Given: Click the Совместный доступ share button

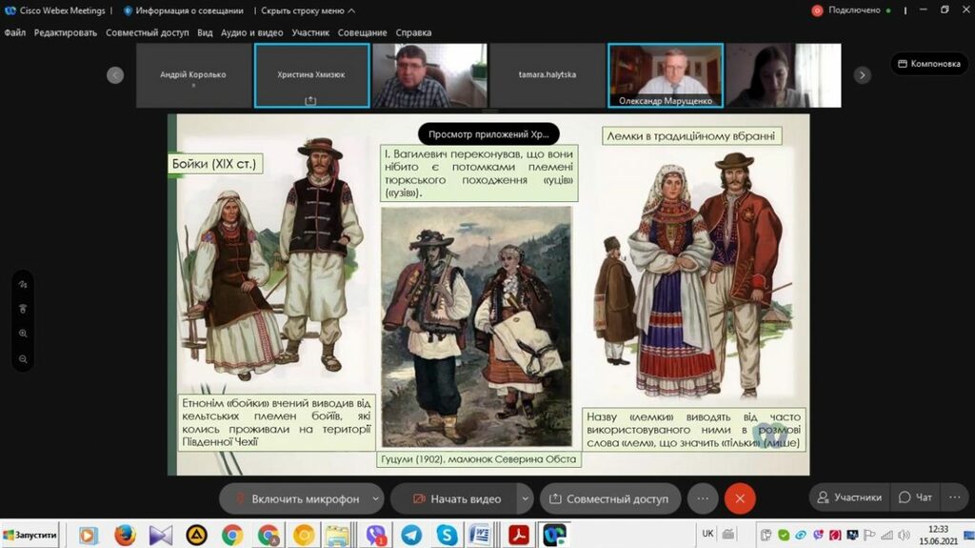Looking at the screenshot, I should [x=607, y=497].
